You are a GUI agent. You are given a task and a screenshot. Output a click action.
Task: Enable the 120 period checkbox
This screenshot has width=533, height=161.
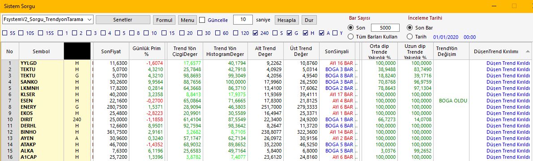pyautogui.click(x=235, y=33)
